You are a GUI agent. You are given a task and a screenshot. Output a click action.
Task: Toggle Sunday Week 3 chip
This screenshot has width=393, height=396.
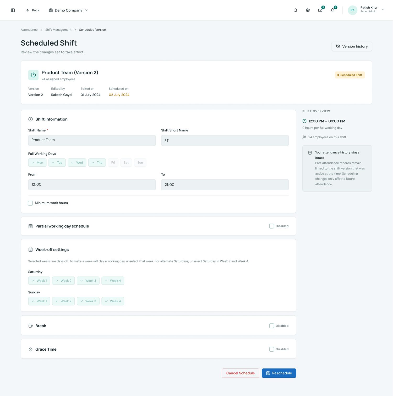click(x=88, y=301)
